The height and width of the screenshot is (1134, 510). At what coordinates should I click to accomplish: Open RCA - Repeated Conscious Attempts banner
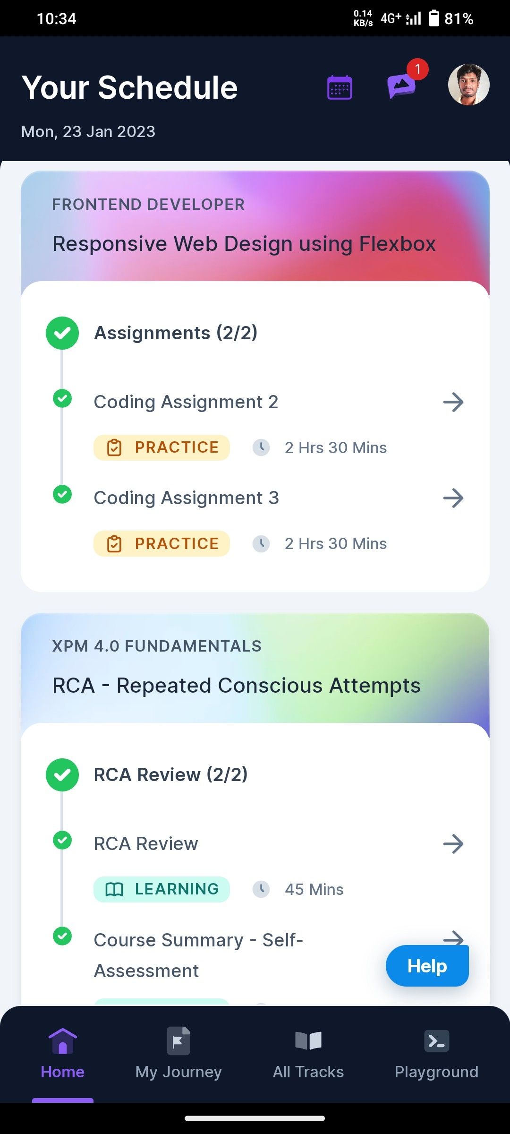(255, 668)
